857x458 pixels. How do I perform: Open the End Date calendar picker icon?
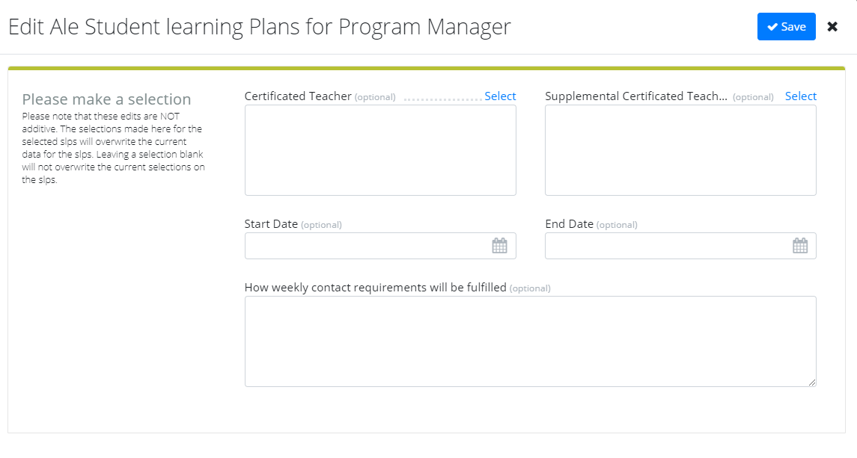tap(800, 246)
